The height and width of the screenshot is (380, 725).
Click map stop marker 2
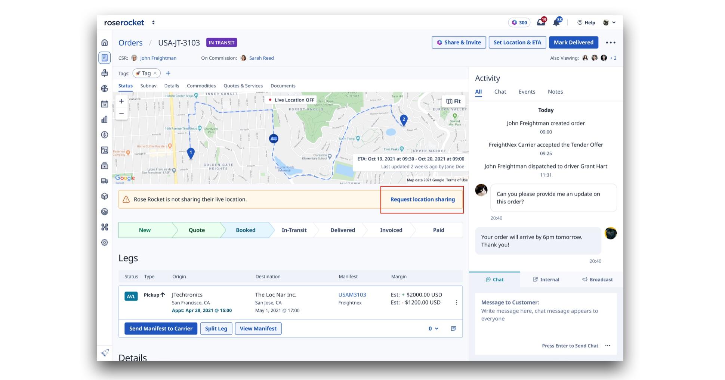point(403,120)
